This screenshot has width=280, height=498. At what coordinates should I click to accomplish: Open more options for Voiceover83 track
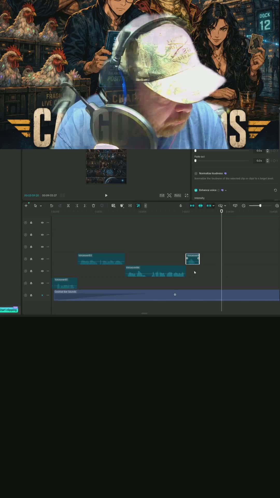click(x=48, y=259)
